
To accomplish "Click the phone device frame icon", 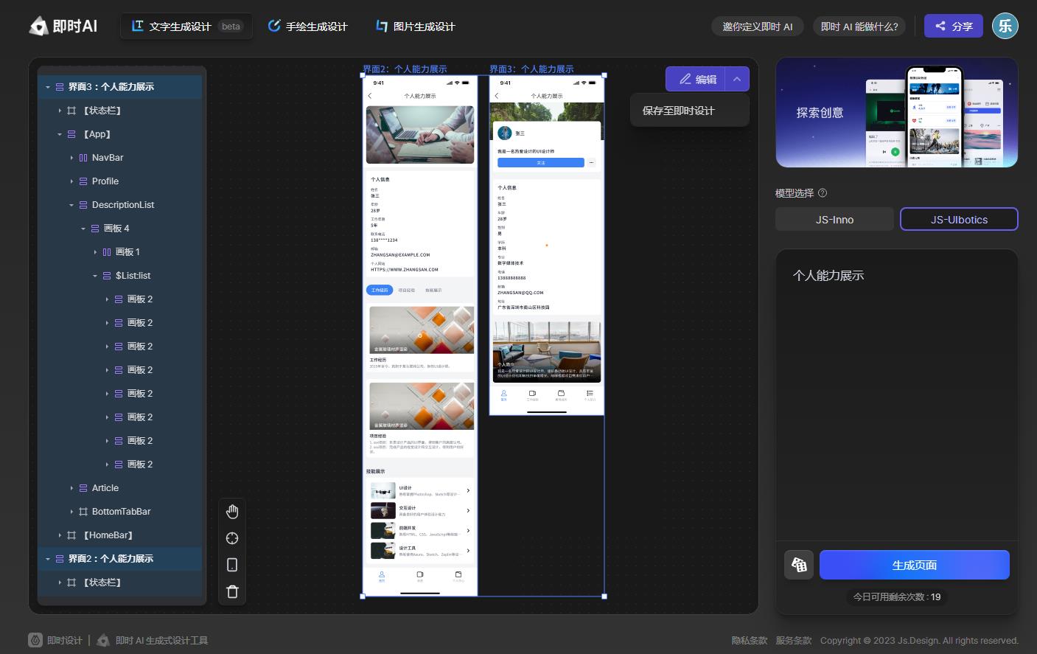I will (x=232, y=565).
